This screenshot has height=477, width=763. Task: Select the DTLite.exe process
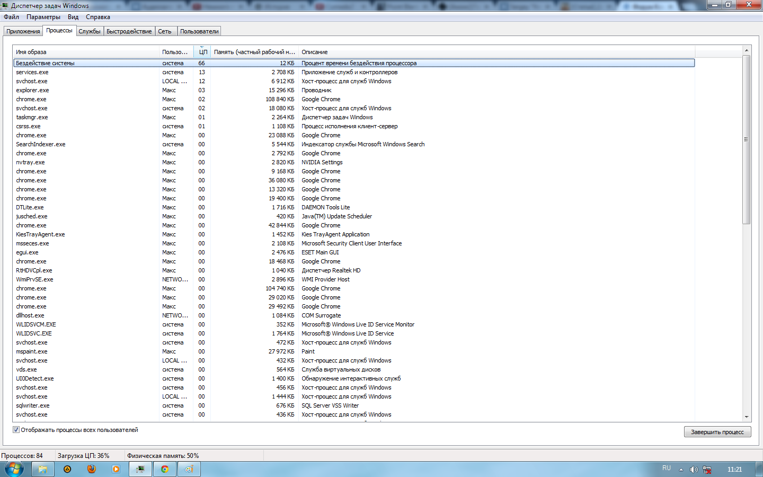pyautogui.click(x=354, y=207)
